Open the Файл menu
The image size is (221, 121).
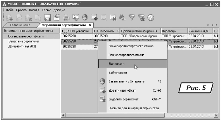10,10
